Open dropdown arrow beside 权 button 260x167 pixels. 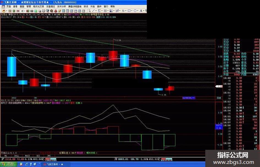(24, 11)
